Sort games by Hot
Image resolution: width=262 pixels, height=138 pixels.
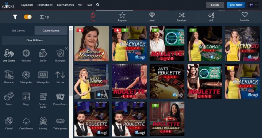93,17
